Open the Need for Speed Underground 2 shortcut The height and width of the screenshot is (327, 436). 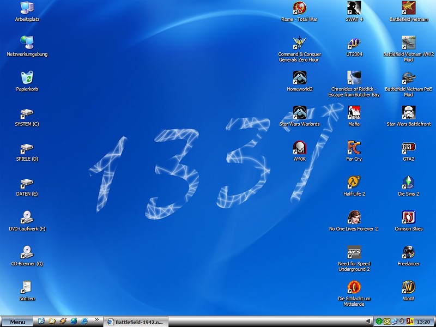(354, 252)
